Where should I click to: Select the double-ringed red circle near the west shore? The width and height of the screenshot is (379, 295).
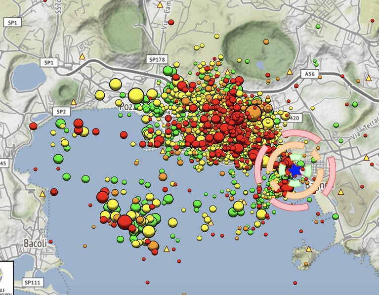click(x=54, y=192)
